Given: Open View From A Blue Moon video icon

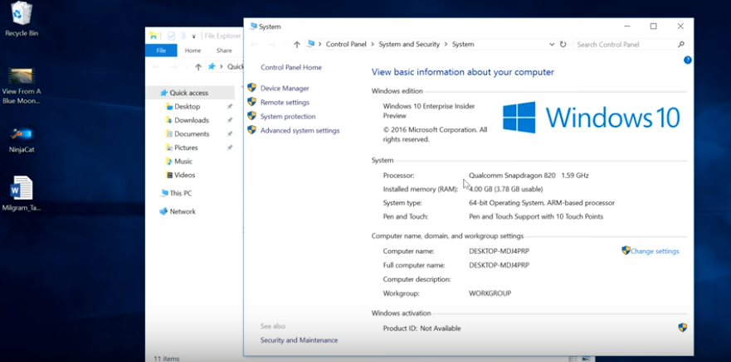Looking at the screenshot, I should click(x=22, y=85).
